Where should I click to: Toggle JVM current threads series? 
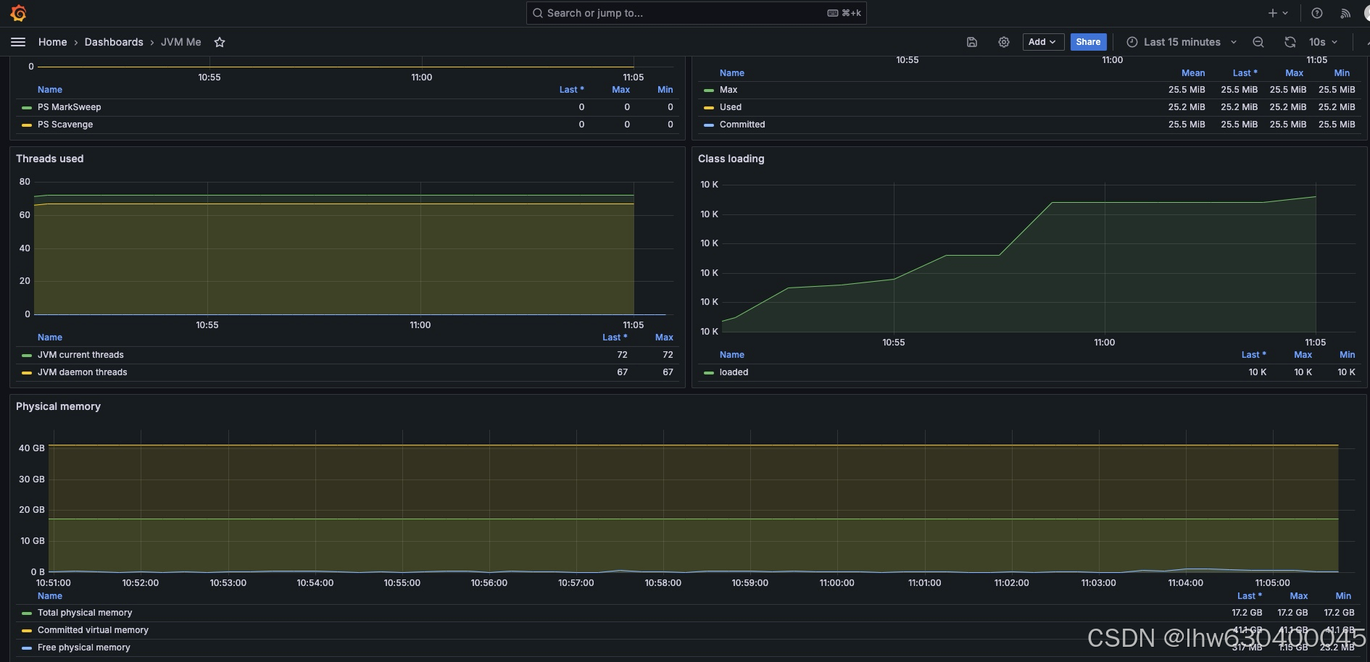pyautogui.click(x=80, y=355)
